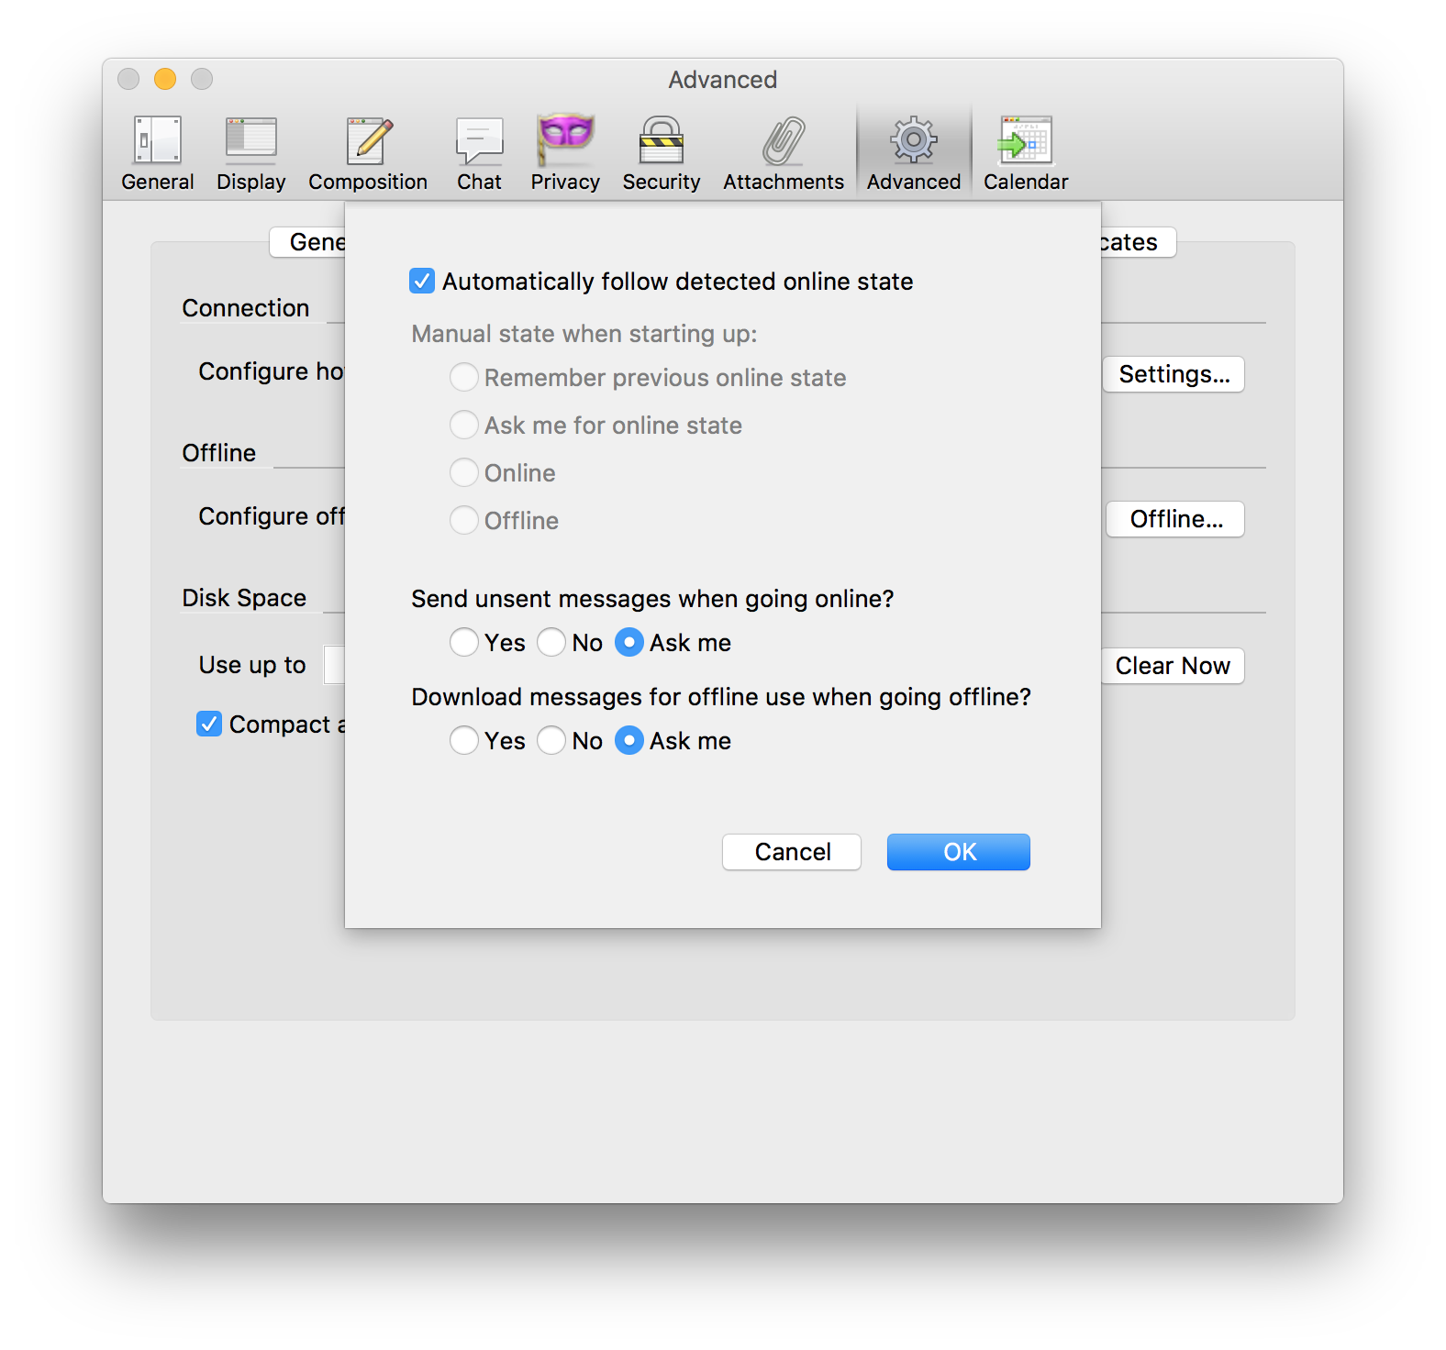Click the Advanced gear icon

coord(913,140)
